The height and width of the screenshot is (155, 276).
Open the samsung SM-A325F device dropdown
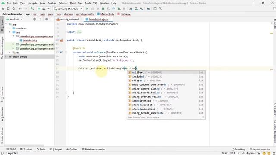pyautogui.click(x=68, y=9)
